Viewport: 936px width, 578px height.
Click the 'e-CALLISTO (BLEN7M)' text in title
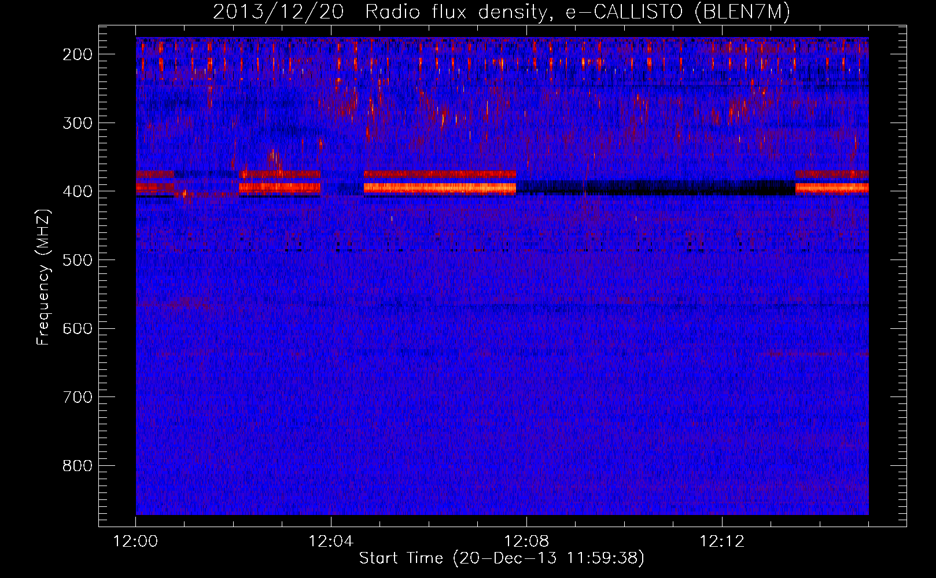click(677, 12)
